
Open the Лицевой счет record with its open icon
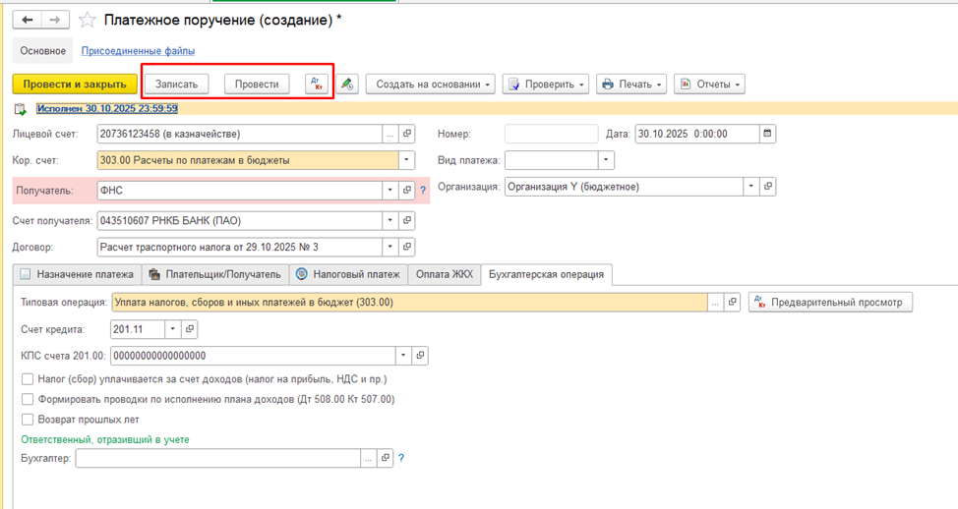point(407,134)
